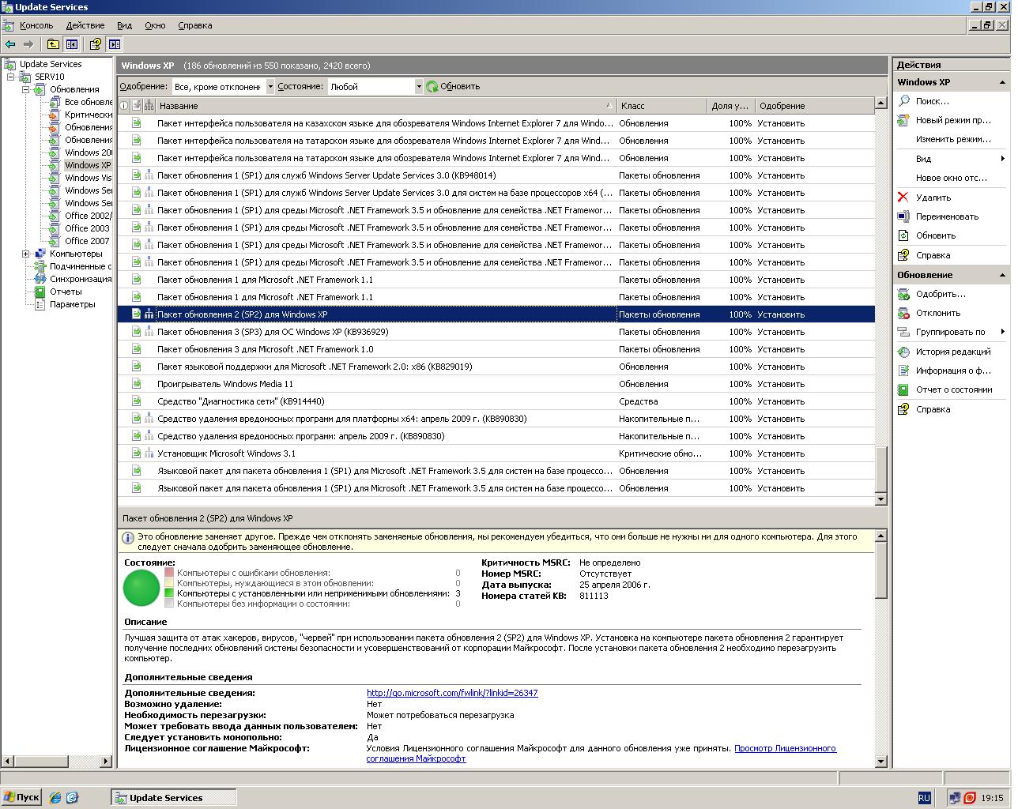Click Одобрить in the Обновление actions
This screenshot has width=1018, height=809.
pos(940,294)
